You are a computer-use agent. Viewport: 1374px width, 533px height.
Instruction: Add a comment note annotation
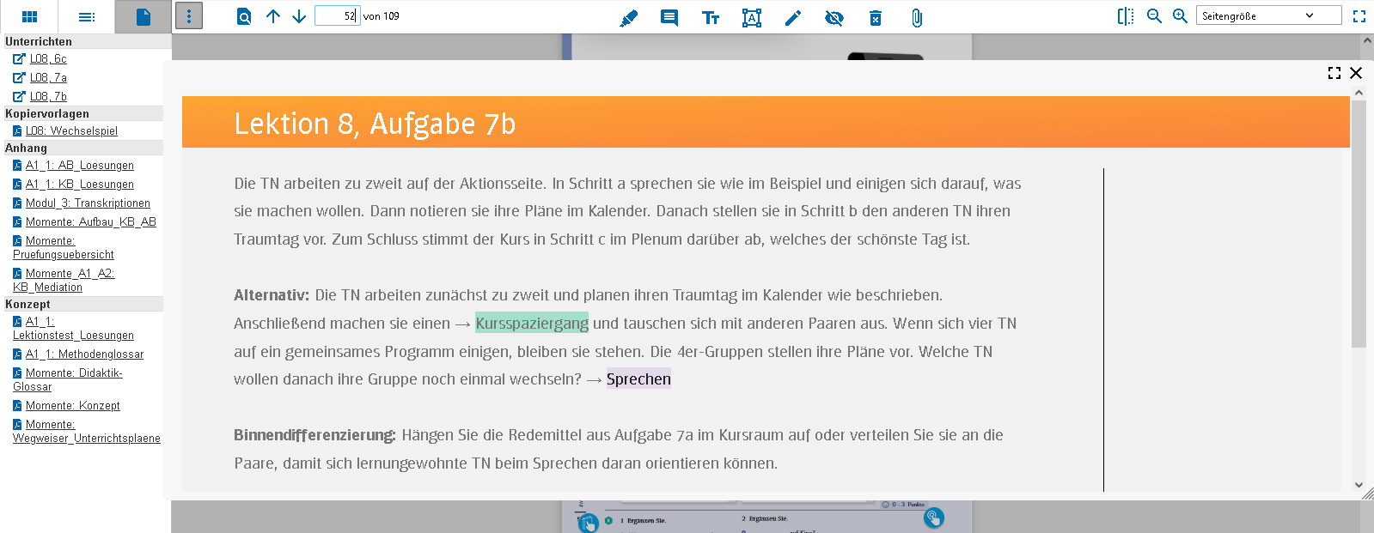669,17
